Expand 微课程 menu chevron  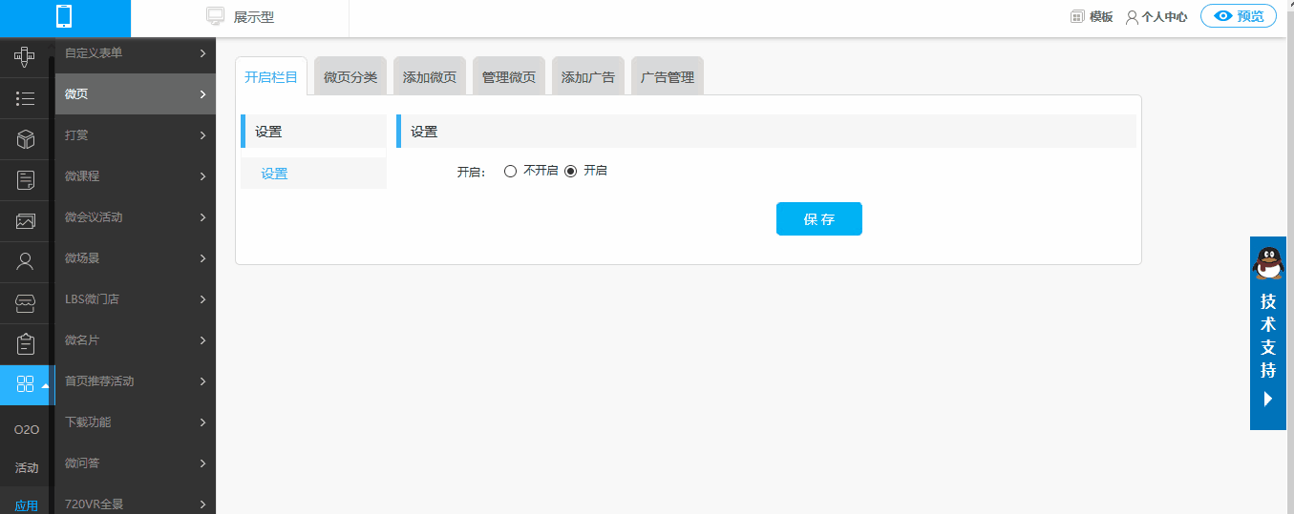pyautogui.click(x=203, y=176)
